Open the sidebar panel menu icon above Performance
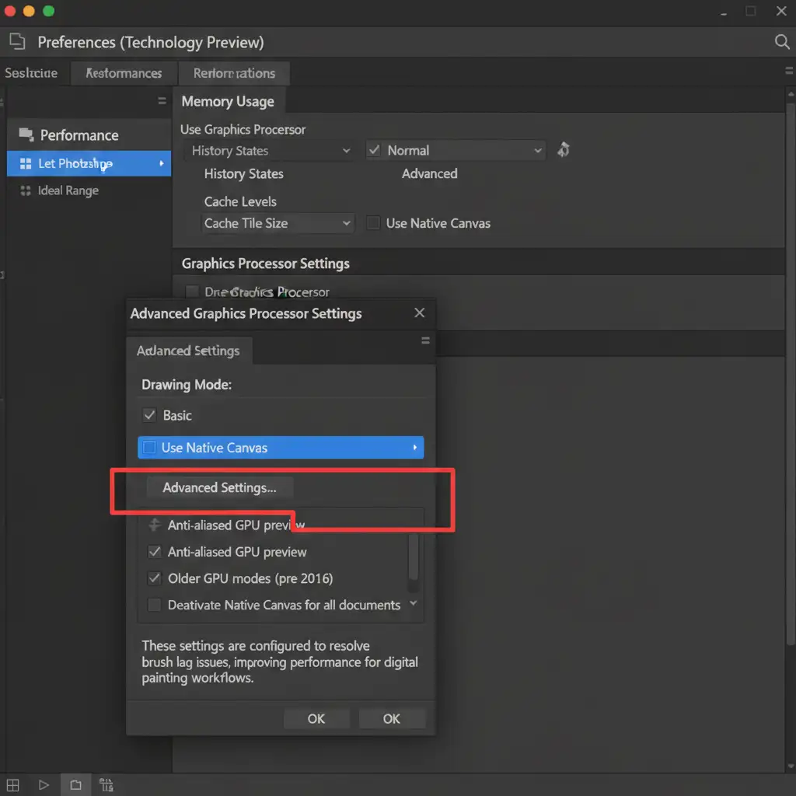 (162, 101)
